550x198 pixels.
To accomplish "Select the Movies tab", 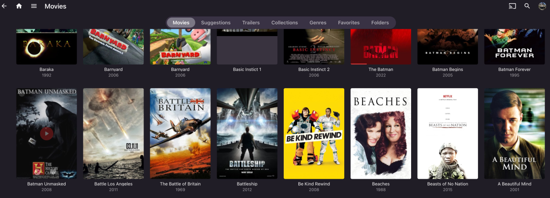I will (181, 22).
